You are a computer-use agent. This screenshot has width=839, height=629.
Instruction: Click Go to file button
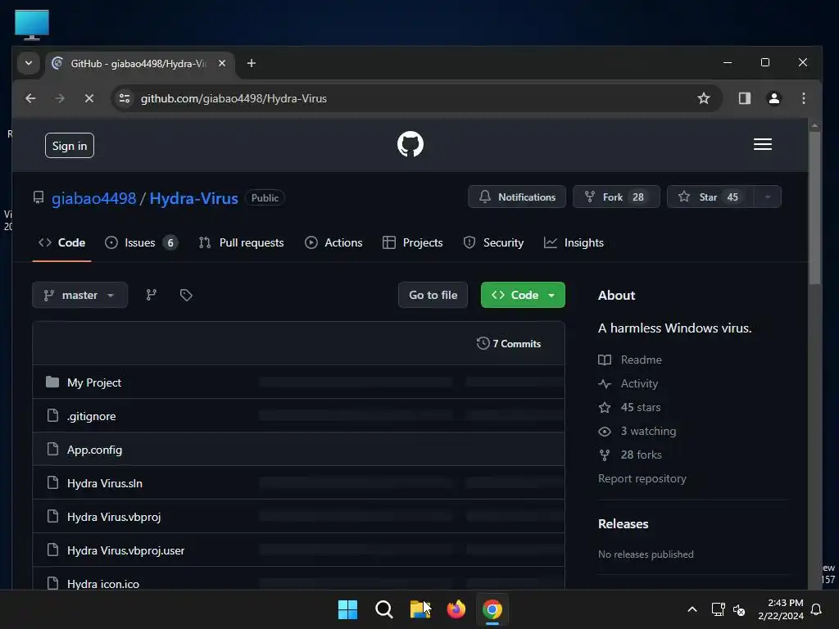pos(433,295)
